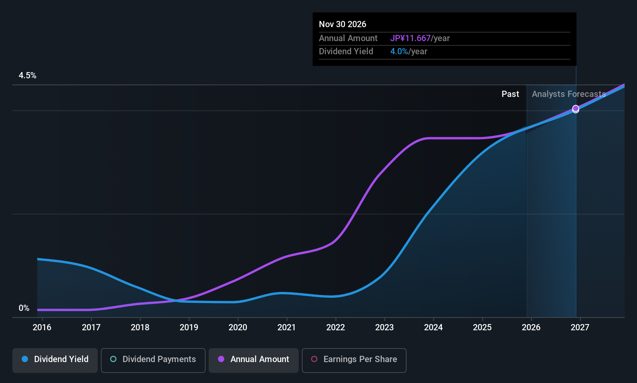Image resolution: width=637 pixels, height=383 pixels.
Task: Click the blue Dividend Yield legend dot
Action: 25,359
